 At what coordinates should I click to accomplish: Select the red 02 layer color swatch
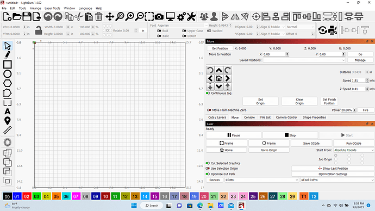click(x=27, y=196)
